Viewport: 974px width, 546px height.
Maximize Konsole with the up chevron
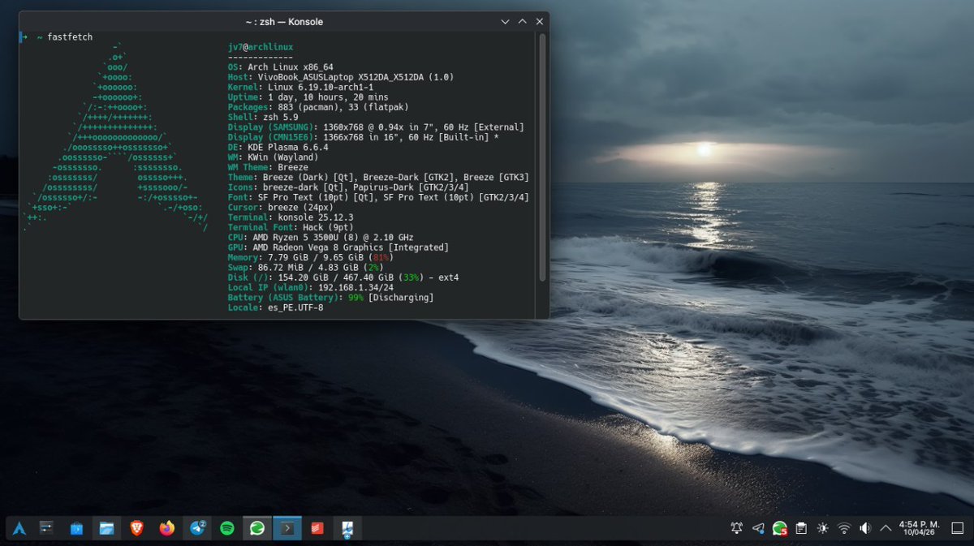point(522,22)
